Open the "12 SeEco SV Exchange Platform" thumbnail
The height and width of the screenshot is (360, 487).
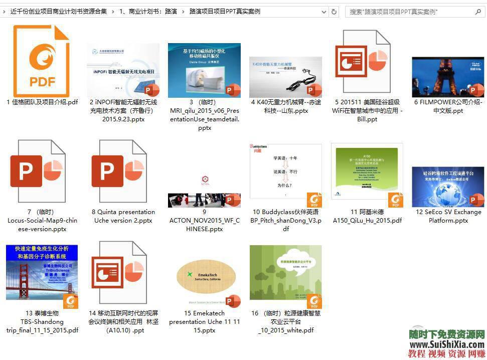coord(448,186)
